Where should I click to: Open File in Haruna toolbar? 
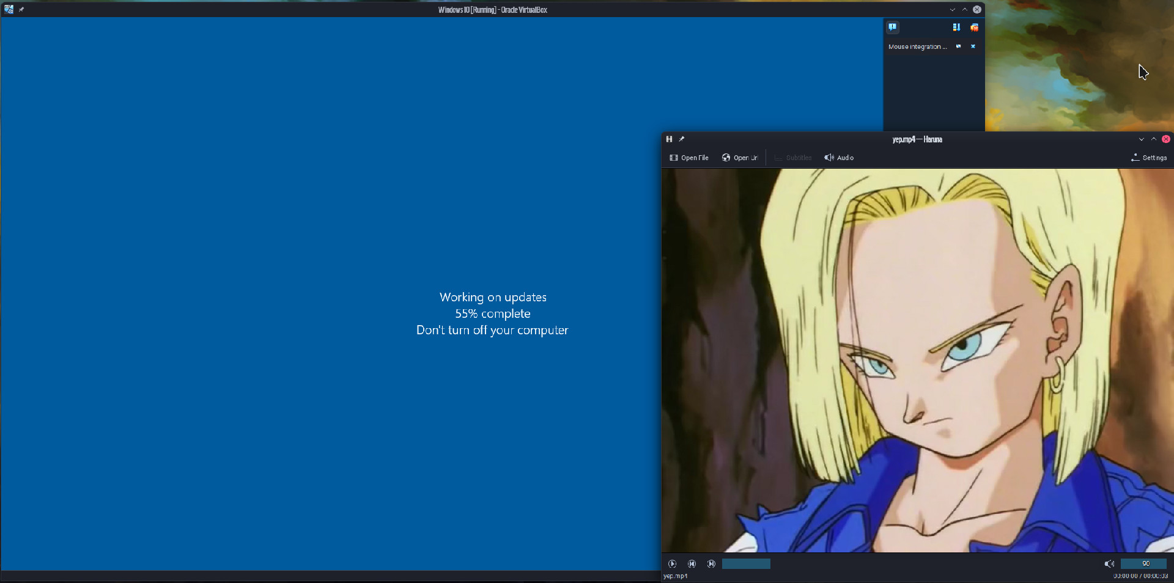point(689,158)
